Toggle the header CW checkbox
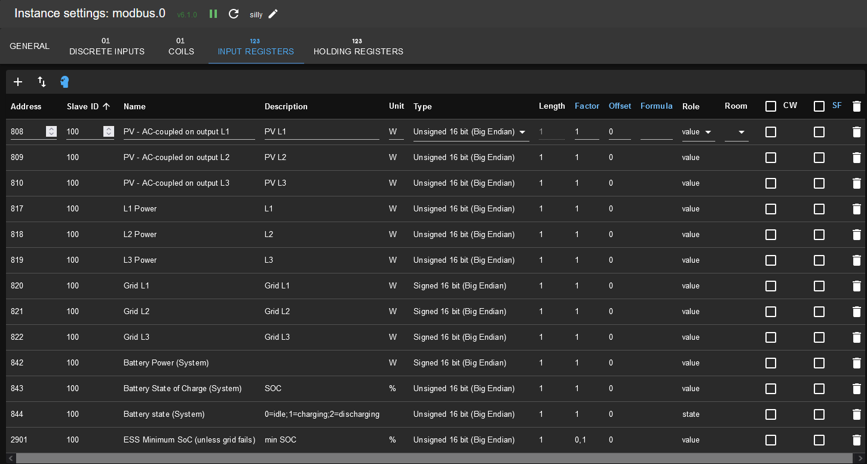Screen dimensions: 867x464 pos(771,106)
